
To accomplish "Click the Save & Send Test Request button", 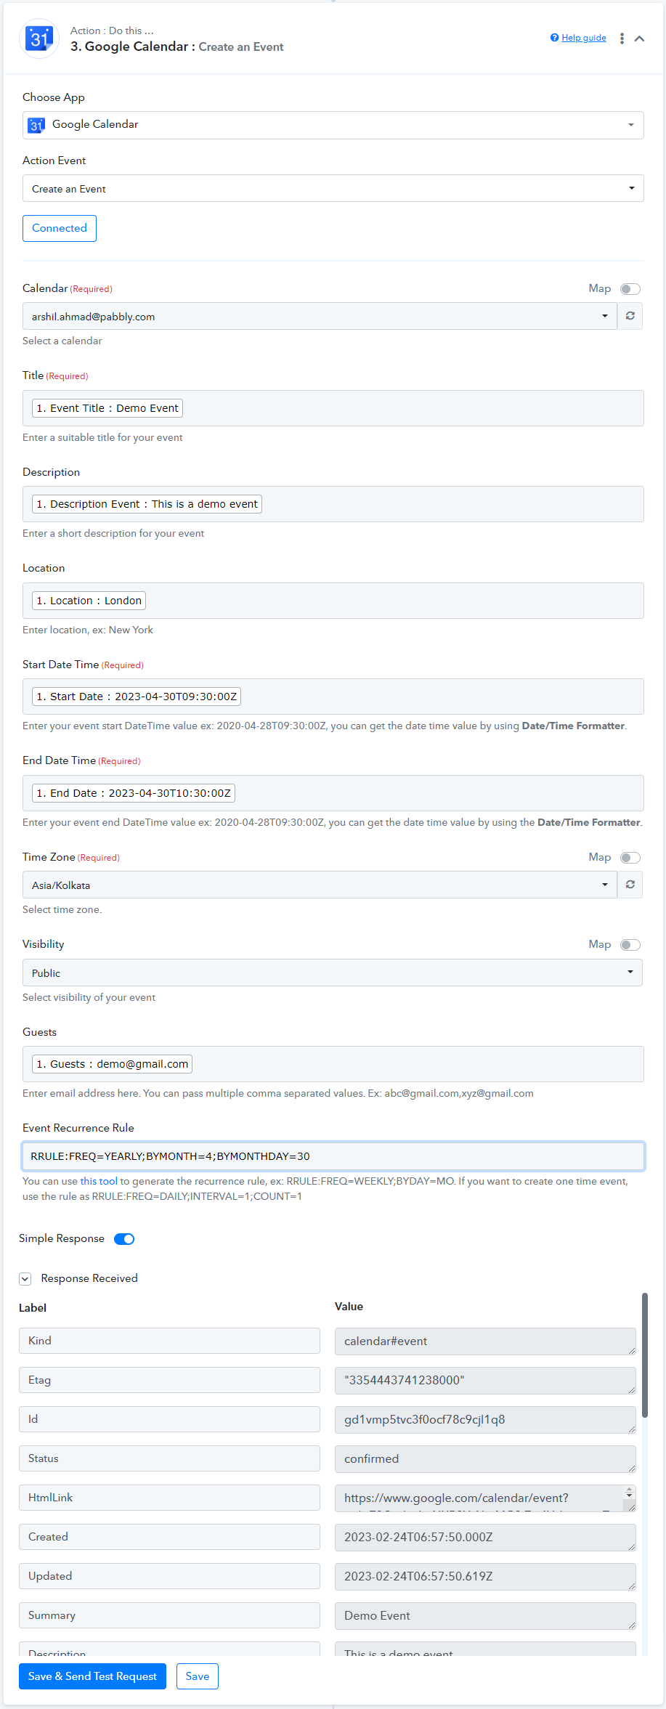I will 92,1676.
